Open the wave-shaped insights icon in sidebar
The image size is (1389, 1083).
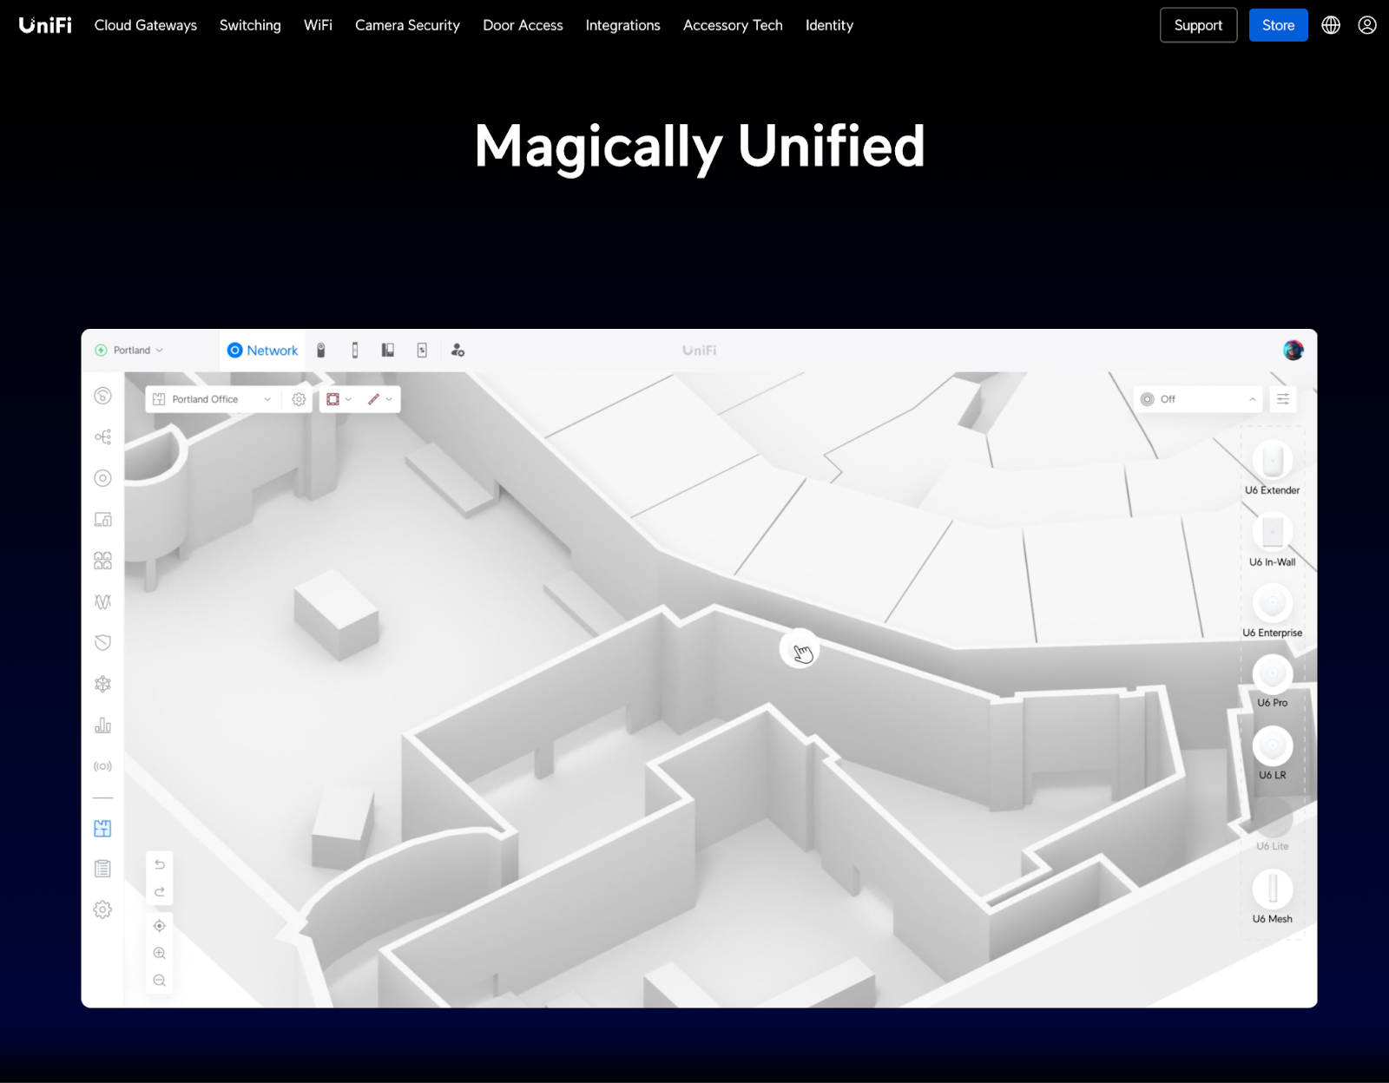tap(102, 601)
